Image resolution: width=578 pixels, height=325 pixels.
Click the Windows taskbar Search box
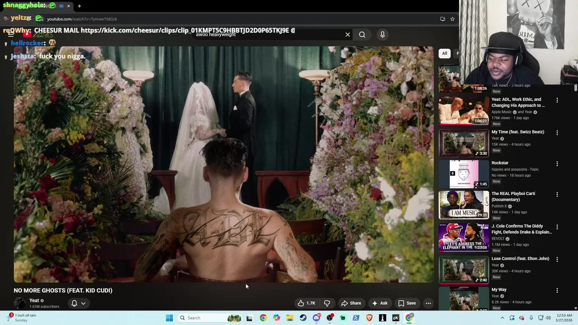click(x=210, y=318)
